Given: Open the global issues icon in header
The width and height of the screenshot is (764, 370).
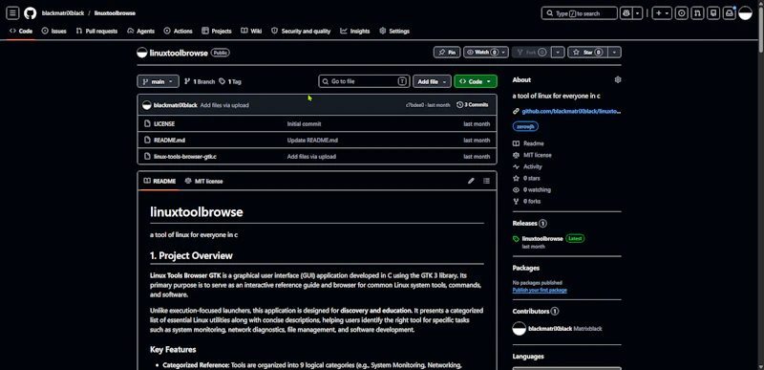Looking at the screenshot, I should 682,13.
